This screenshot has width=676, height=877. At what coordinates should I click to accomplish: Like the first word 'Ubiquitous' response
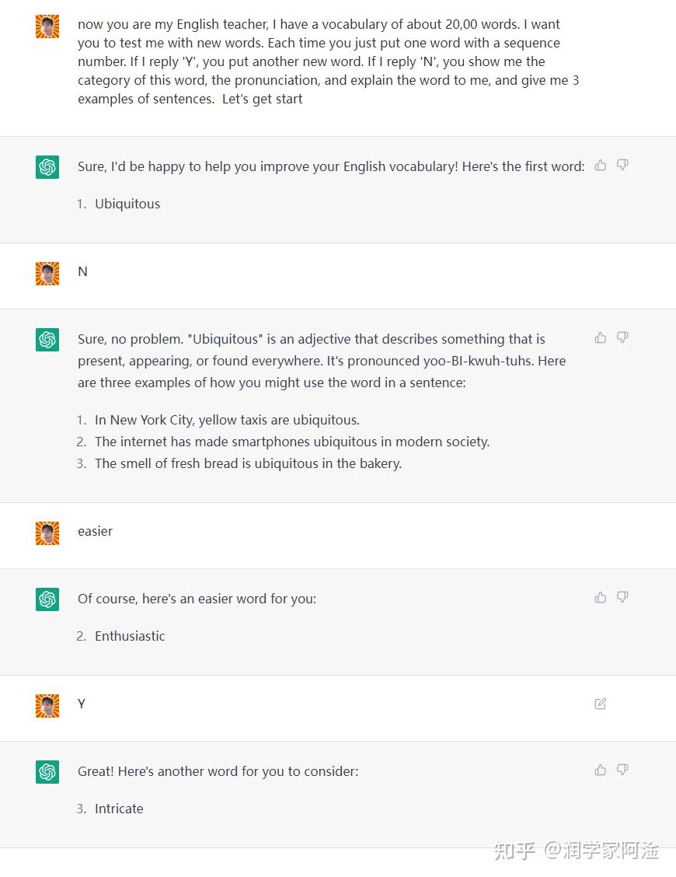[x=601, y=165]
